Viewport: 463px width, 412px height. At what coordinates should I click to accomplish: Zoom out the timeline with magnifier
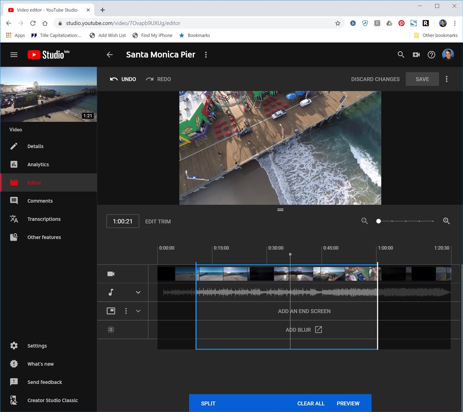pyautogui.click(x=364, y=221)
